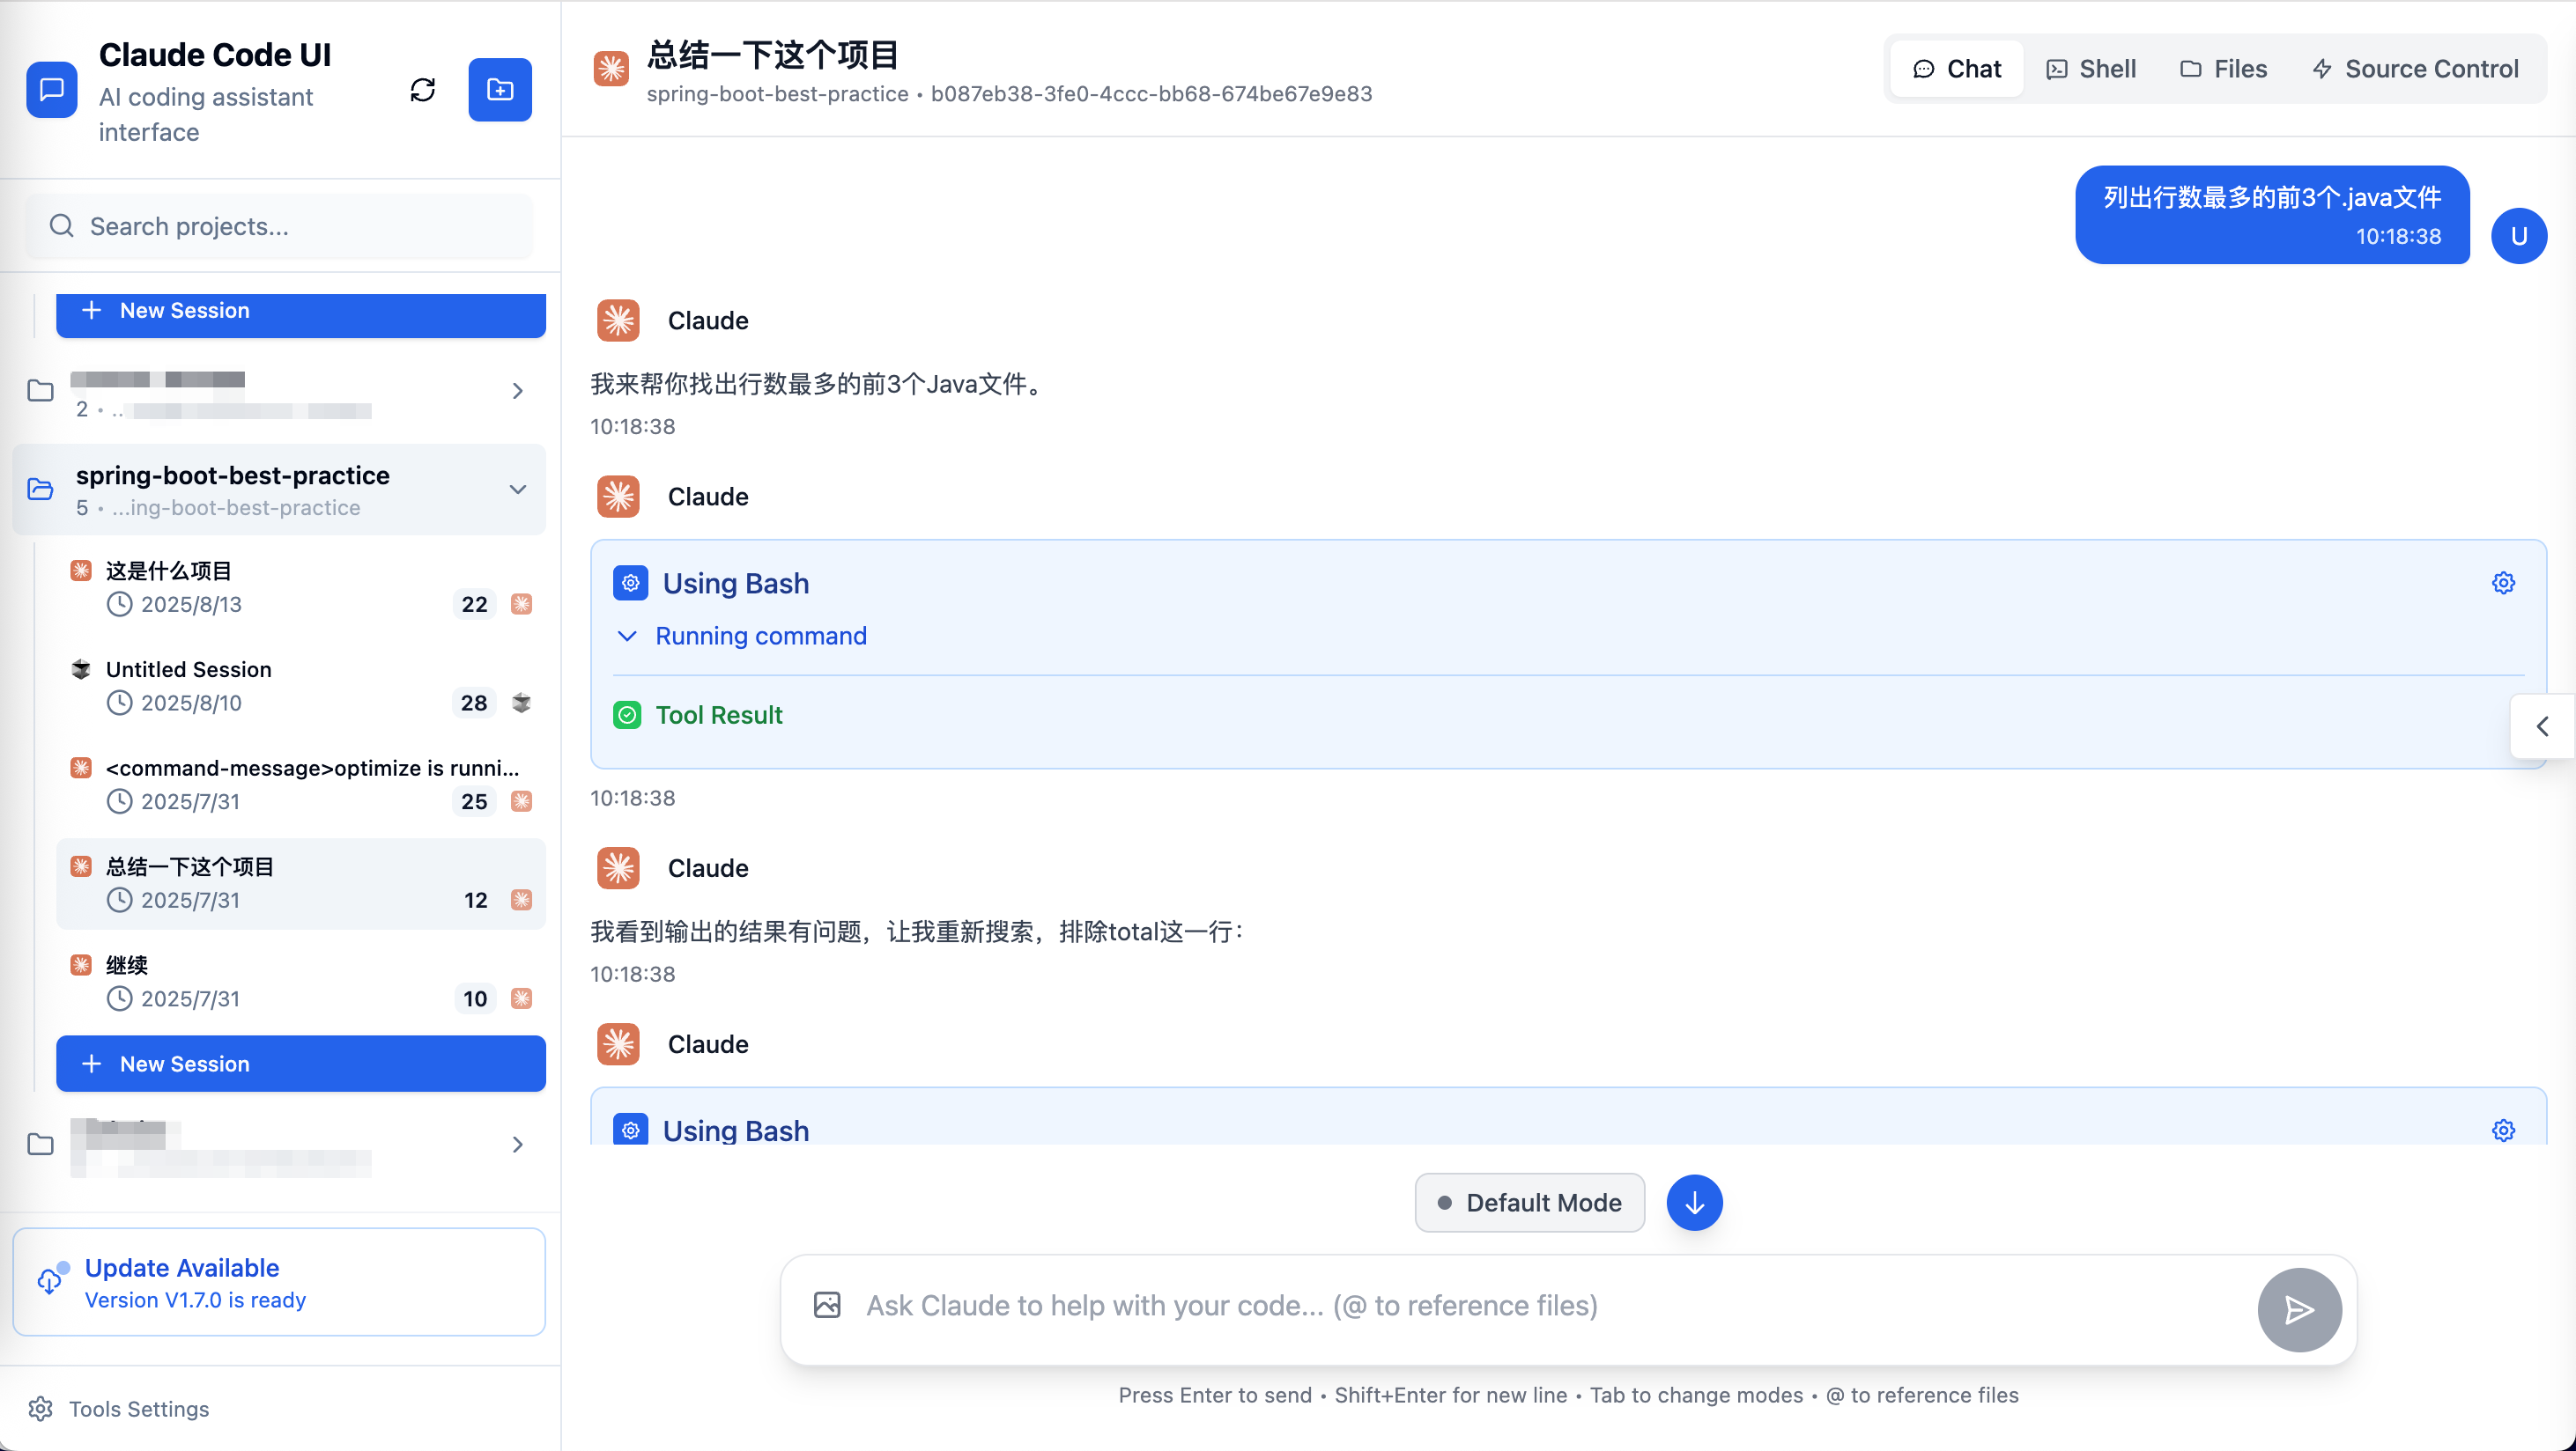Viewport: 2576px width, 1451px height.
Task: Collapse the Running command details
Action: [741, 636]
